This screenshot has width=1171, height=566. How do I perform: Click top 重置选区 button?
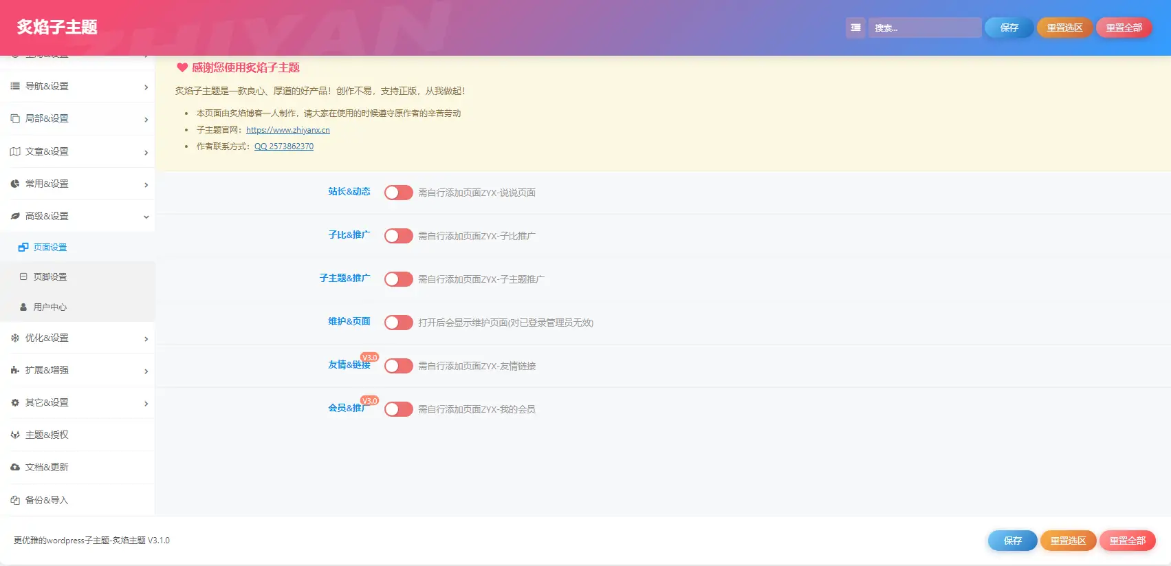coord(1064,28)
